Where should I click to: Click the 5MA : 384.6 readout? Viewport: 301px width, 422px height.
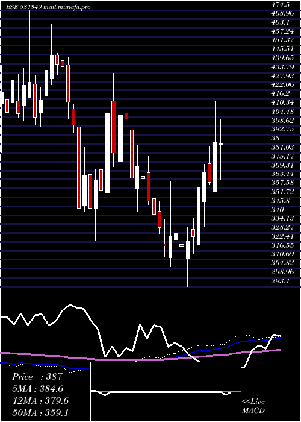(39, 388)
